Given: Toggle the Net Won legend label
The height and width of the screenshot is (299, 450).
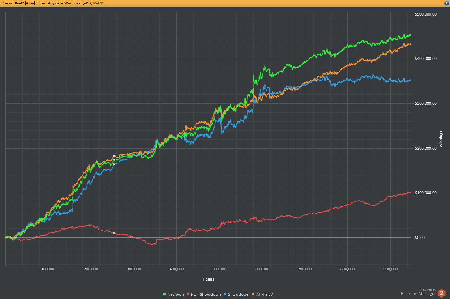Looking at the screenshot, I should click(x=176, y=294).
